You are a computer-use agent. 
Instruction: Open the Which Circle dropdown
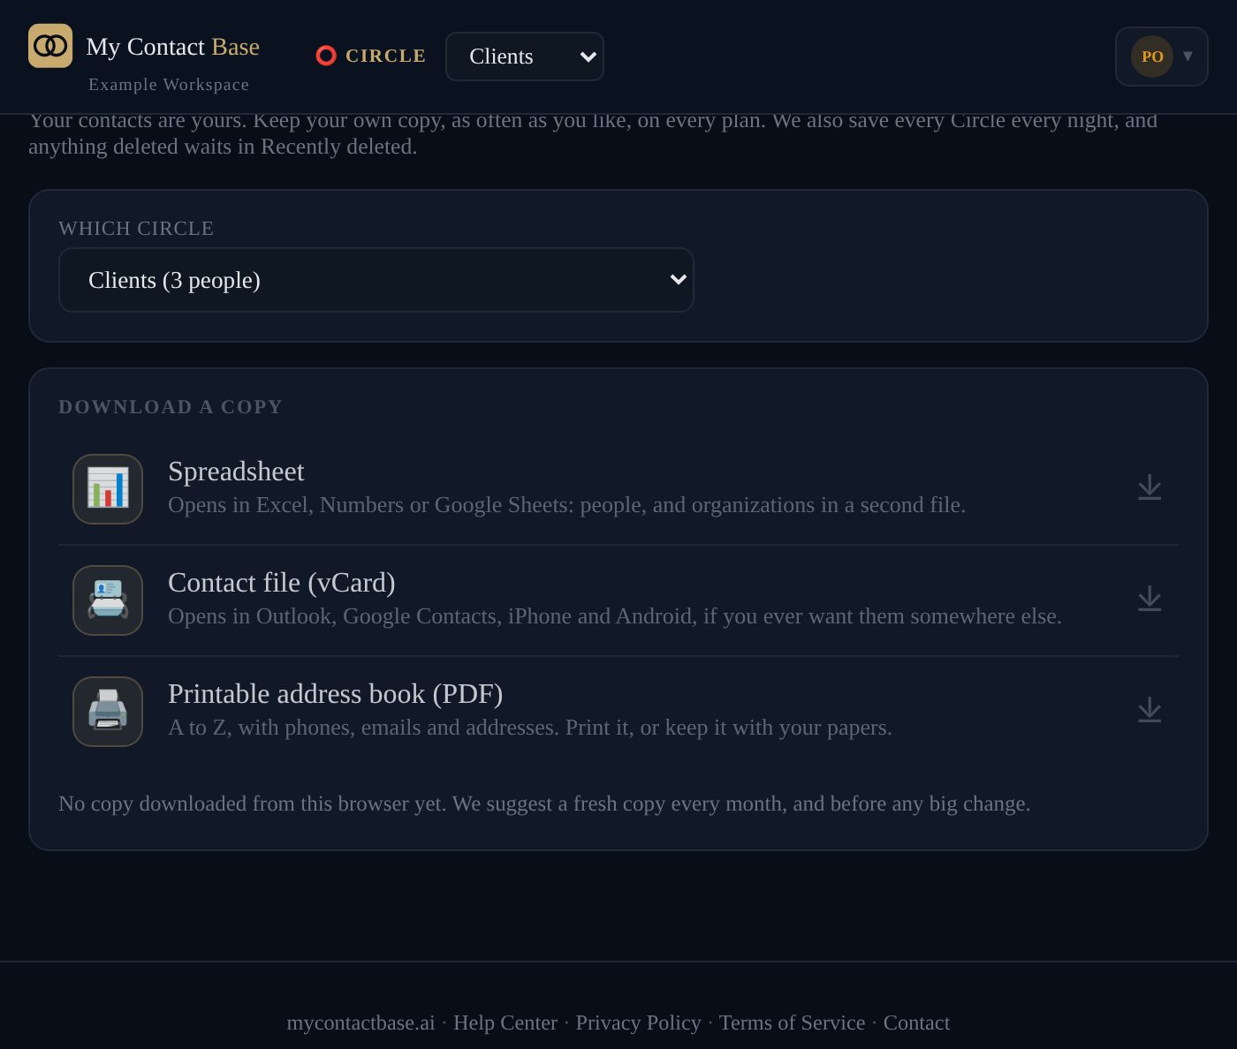376,280
